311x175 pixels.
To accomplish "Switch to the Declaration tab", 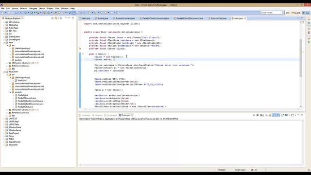I will (x=111, y=115).
